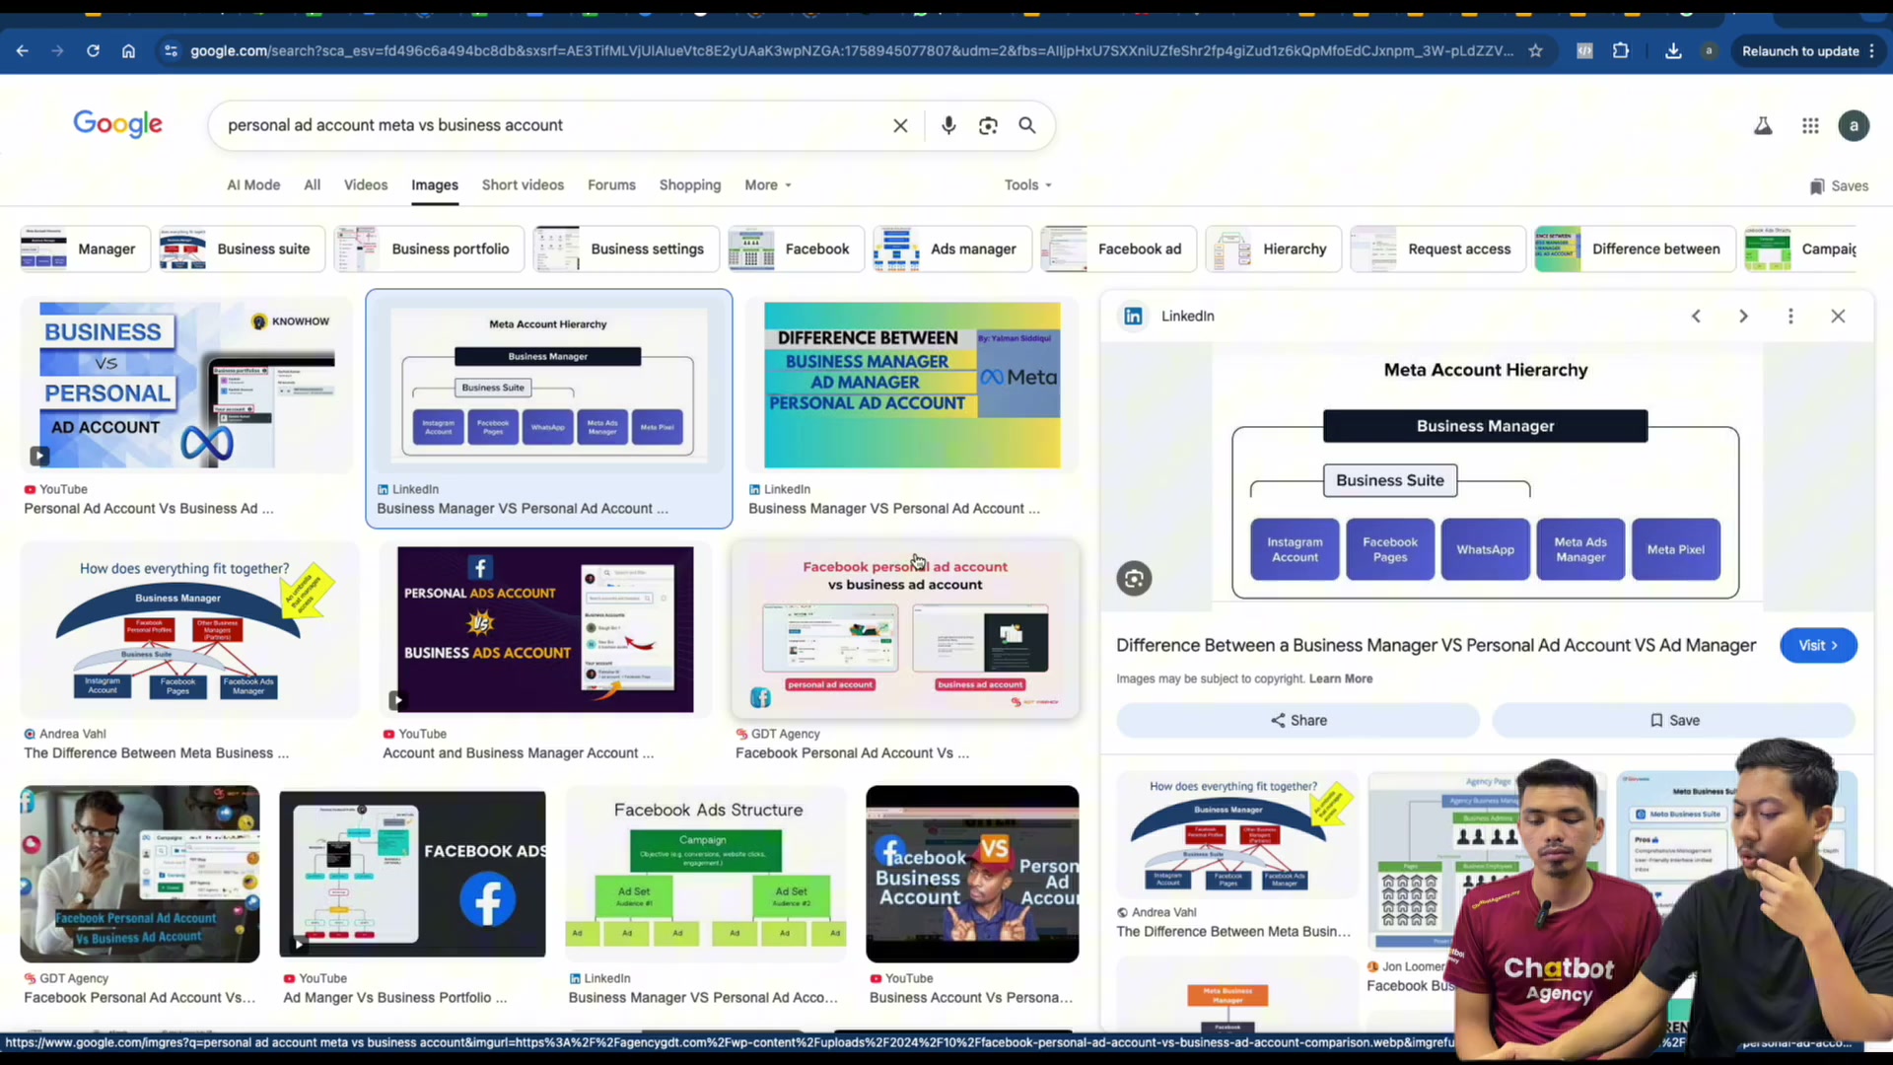Open more options in the LinkedIn preview
This screenshot has height=1065, width=1893.
[x=1790, y=316]
